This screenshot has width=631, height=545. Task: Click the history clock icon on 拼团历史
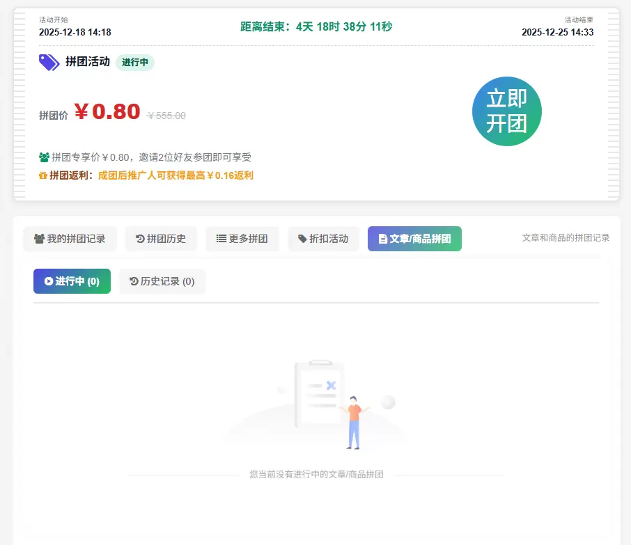[x=140, y=239]
